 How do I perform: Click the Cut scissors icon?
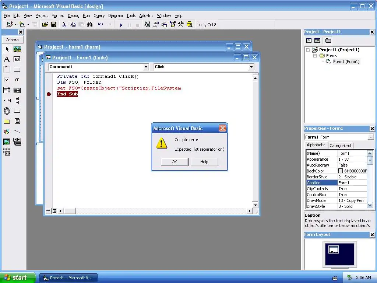click(64, 25)
